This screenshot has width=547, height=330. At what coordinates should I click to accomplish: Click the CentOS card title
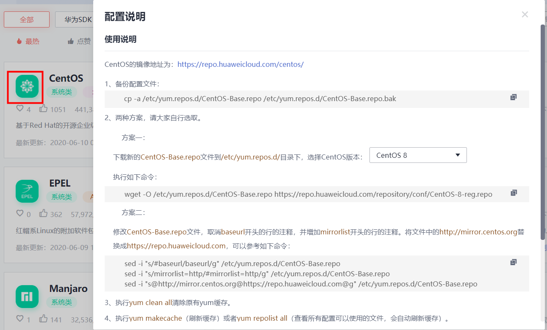coord(66,78)
